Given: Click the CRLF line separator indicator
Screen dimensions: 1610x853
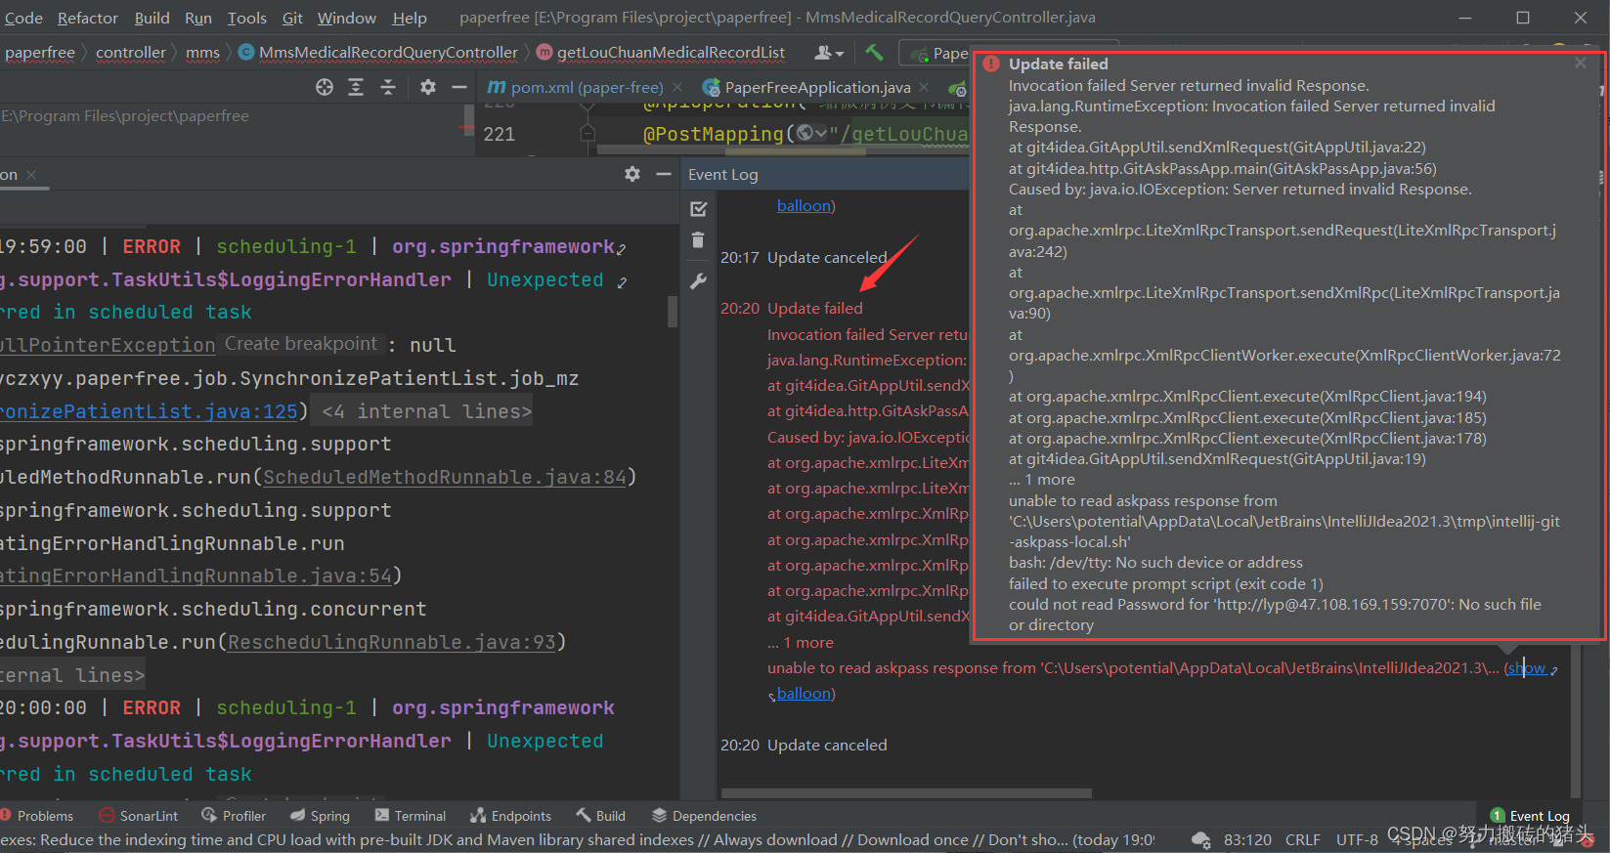Looking at the screenshot, I should click(x=1302, y=840).
